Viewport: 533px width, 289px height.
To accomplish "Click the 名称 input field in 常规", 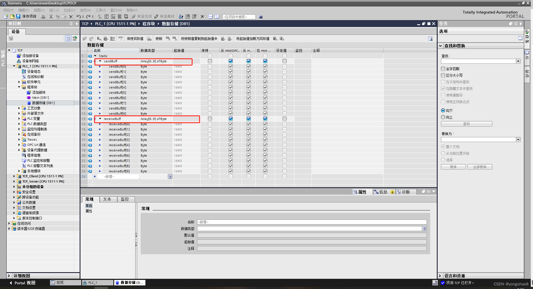I will pos(312,222).
